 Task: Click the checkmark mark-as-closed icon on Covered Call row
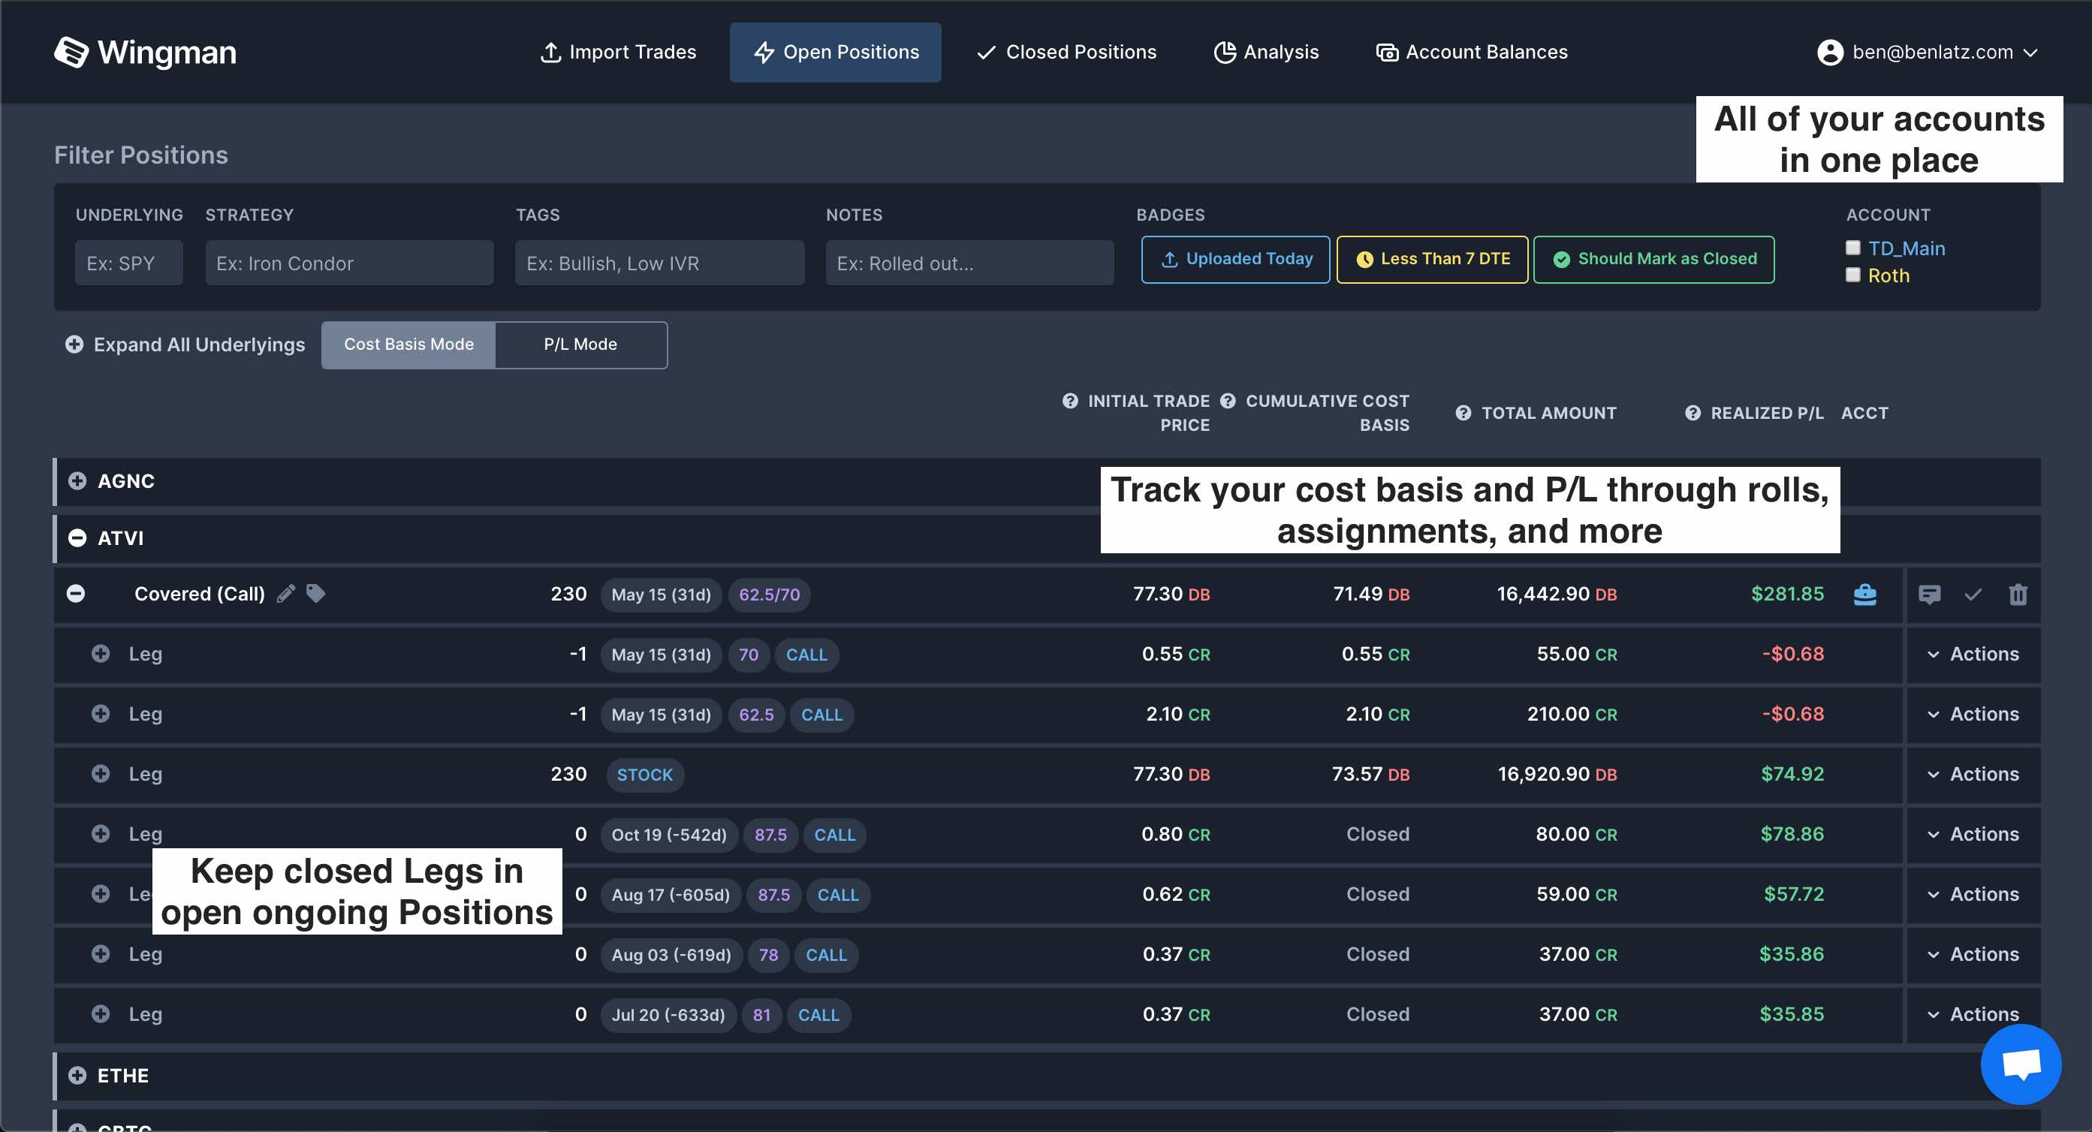pyautogui.click(x=1973, y=595)
